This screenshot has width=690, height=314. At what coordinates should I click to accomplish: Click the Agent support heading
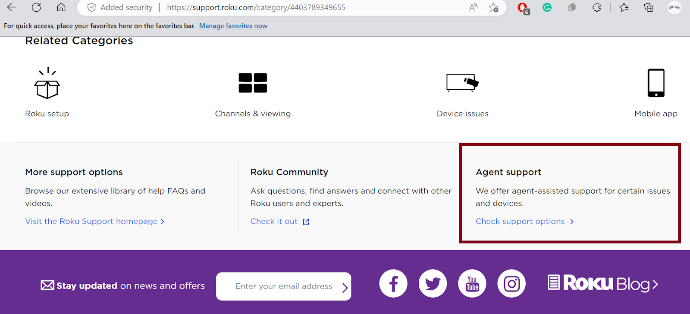pyautogui.click(x=508, y=172)
